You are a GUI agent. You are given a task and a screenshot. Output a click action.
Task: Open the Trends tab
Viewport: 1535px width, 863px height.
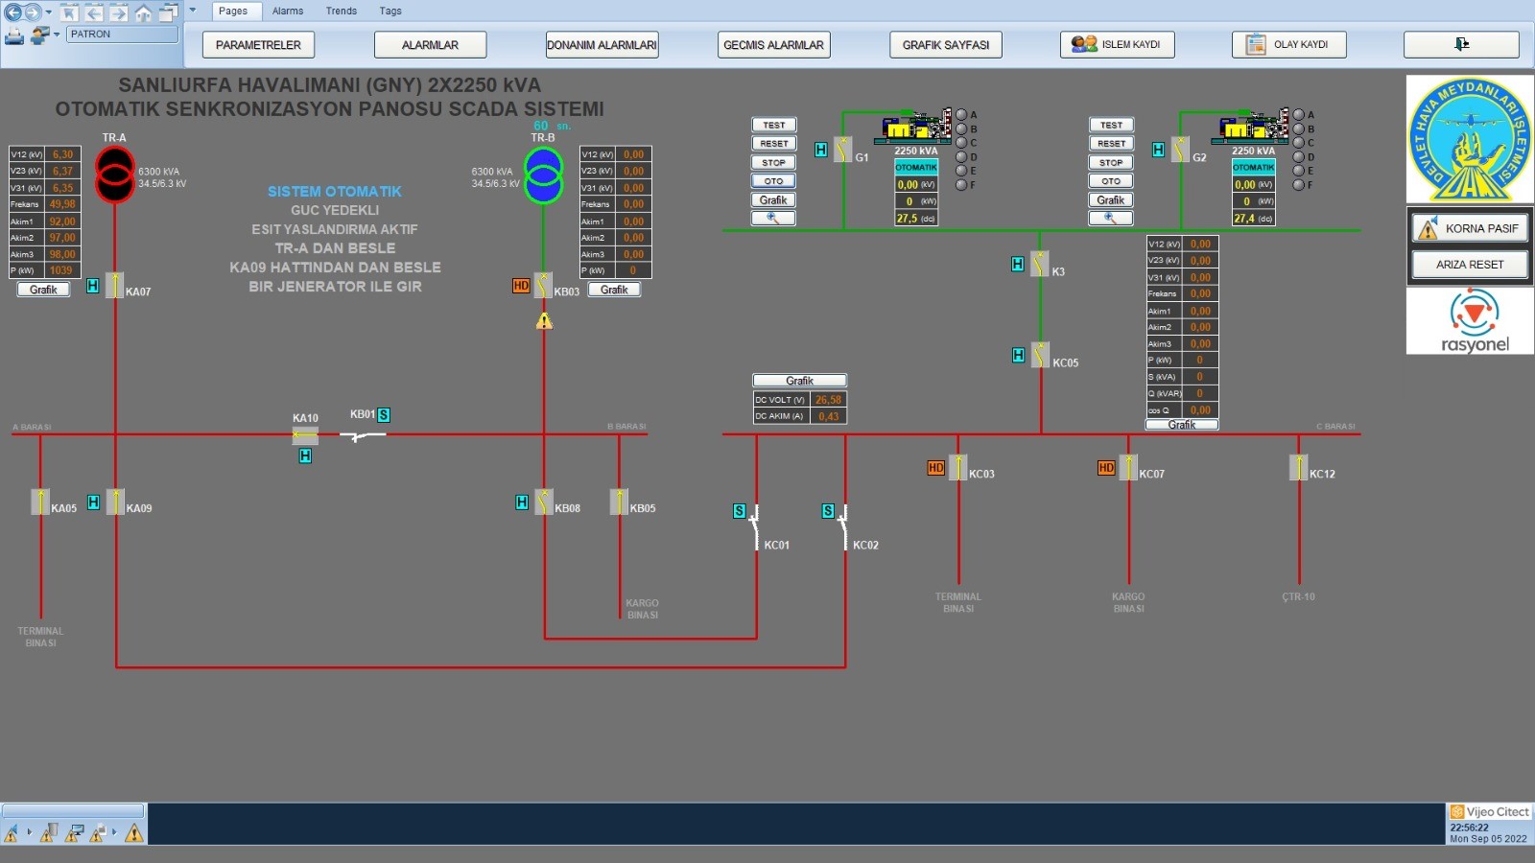[x=341, y=12]
